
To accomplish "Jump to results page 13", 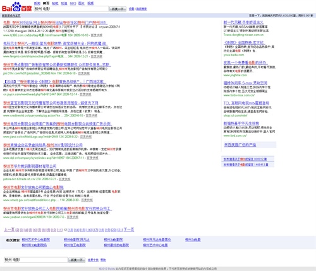I will click(71, 230).
